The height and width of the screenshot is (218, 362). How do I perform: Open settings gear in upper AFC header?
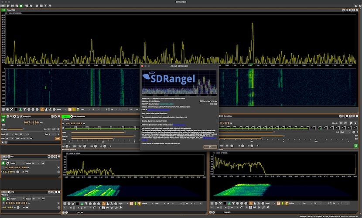pos(9,157)
